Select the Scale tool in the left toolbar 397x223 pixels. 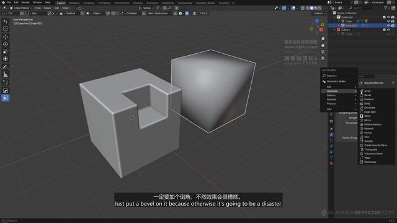(6, 51)
